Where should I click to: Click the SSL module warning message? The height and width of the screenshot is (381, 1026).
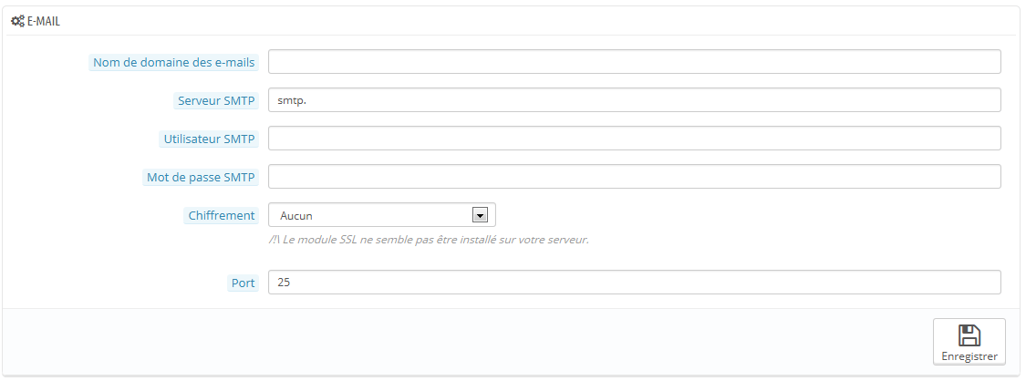(x=430, y=240)
